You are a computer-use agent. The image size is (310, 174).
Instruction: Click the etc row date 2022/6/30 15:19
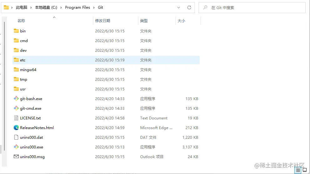point(110,60)
